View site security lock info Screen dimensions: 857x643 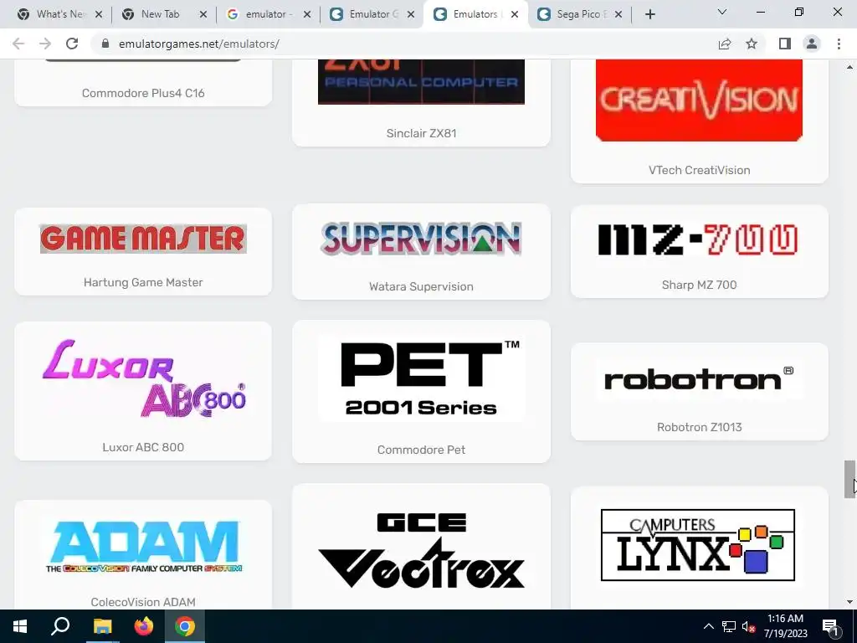(x=105, y=44)
